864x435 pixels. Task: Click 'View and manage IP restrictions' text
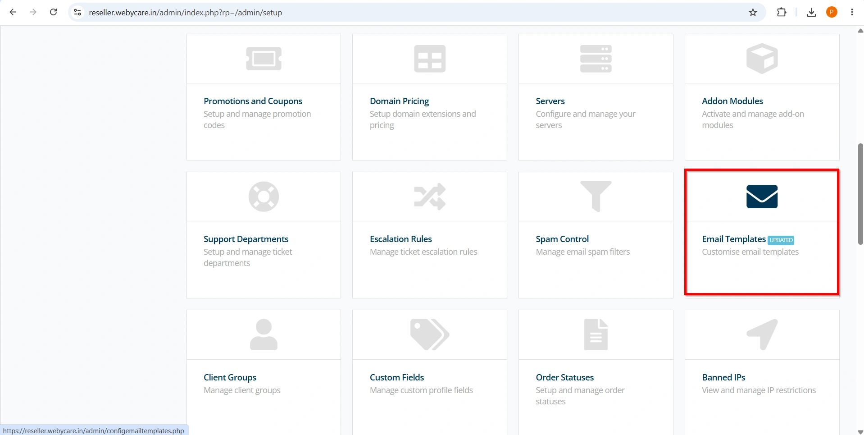point(759,390)
